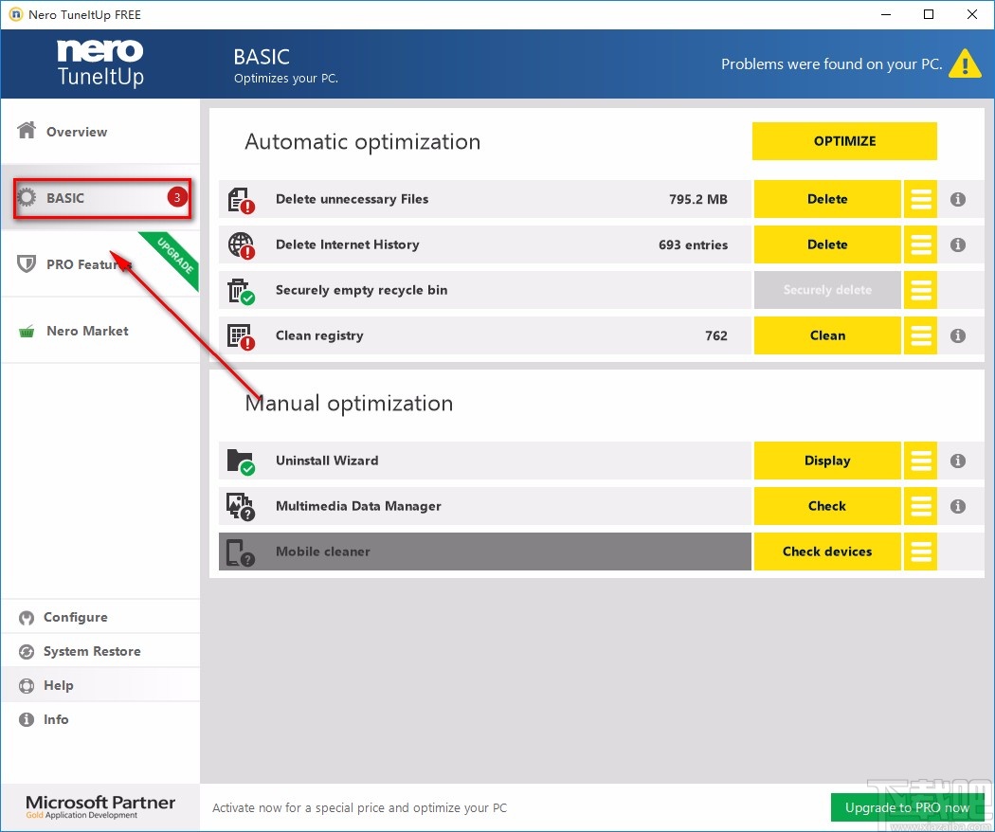The image size is (995, 832).
Task: Open options menu for Delete unnecessary Files
Action: point(921,199)
